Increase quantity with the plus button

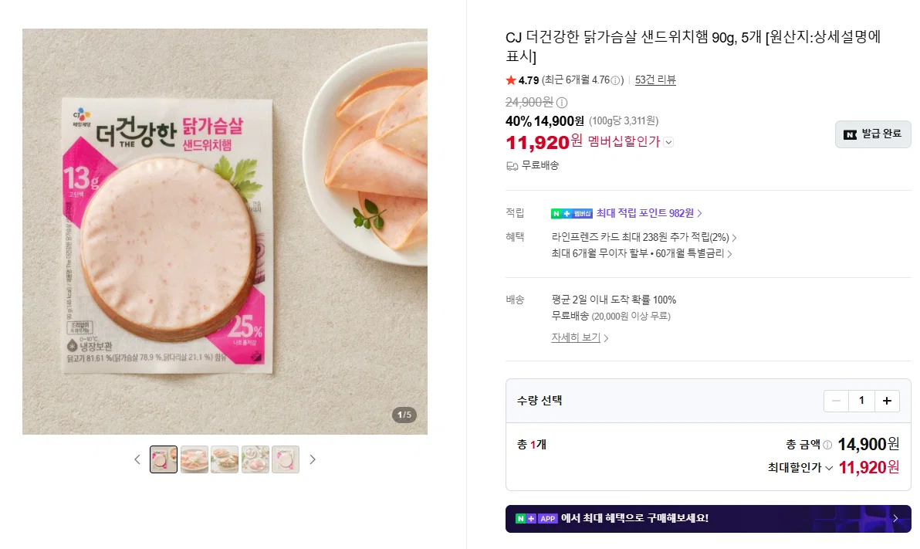click(887, 401)
